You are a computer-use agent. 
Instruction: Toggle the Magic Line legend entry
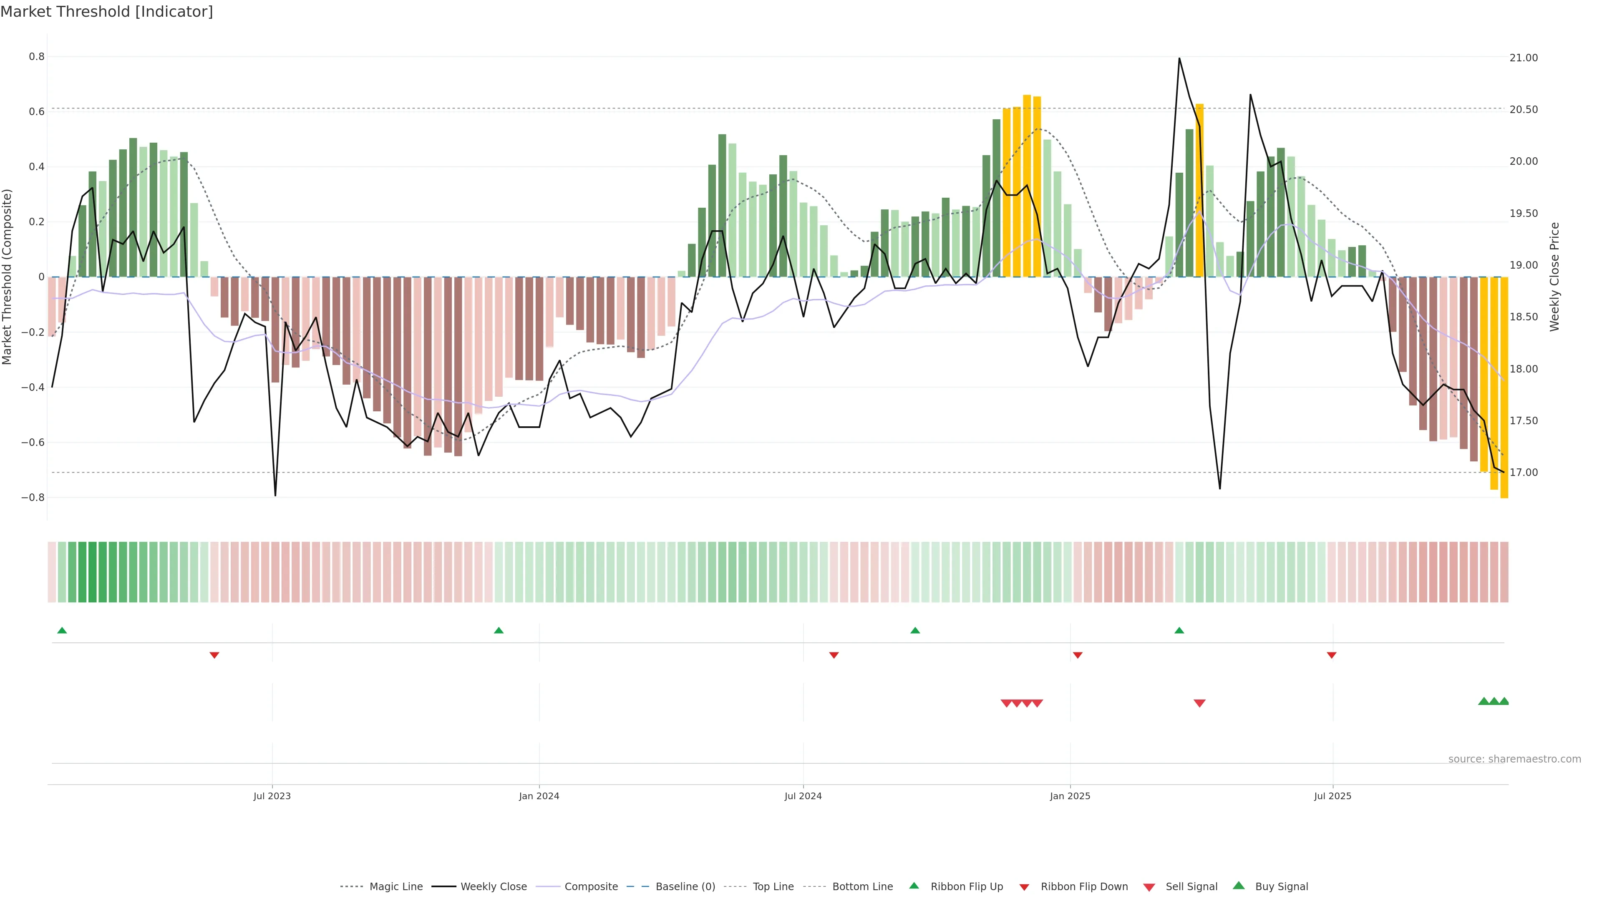(x=395, y=887)
